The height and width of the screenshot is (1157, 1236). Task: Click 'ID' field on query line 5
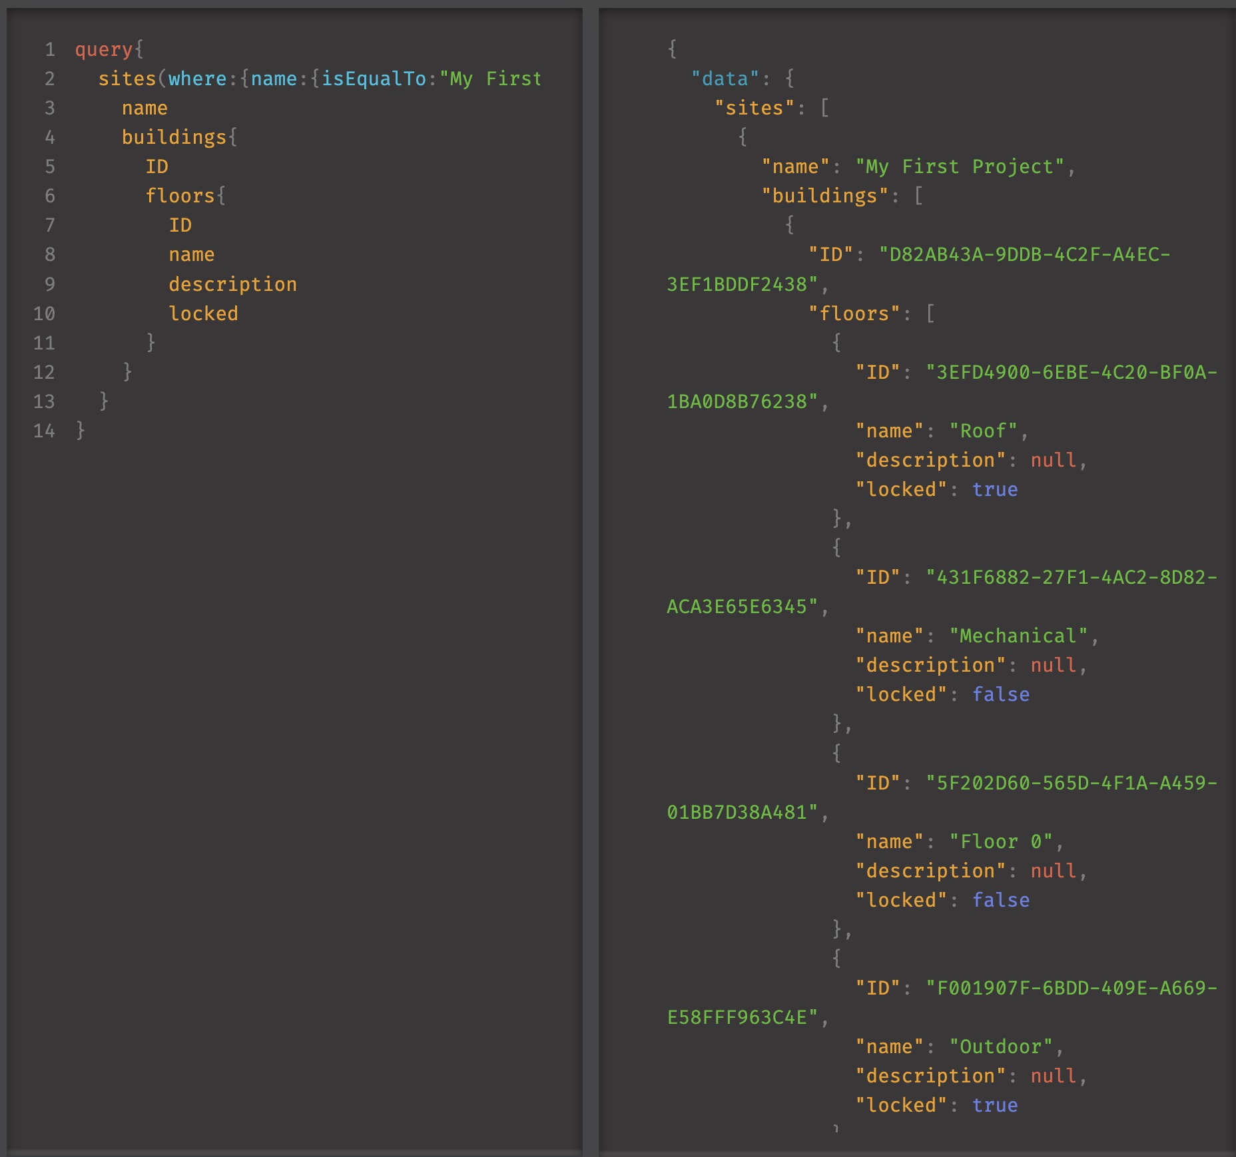157,166
